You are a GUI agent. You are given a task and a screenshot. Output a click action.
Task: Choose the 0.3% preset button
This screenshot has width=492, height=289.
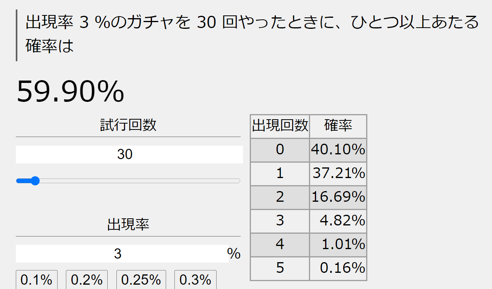195,280
